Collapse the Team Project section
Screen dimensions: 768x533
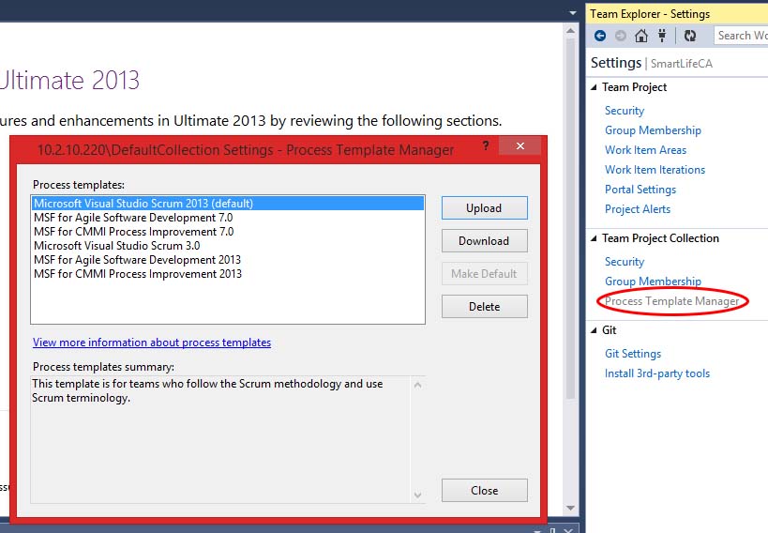(595, 87)
